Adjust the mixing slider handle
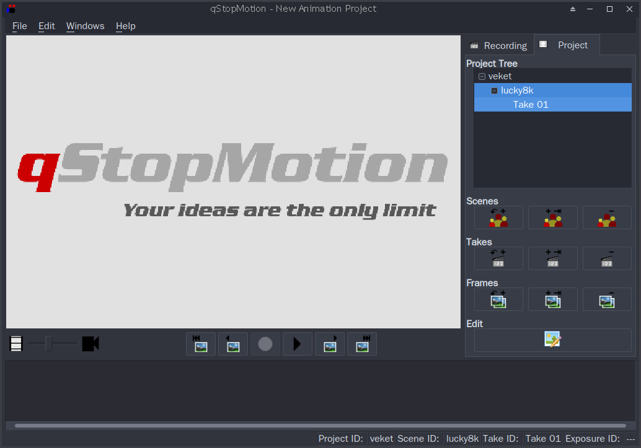Screen dimensions: 641x448 [x=48, y=343]
